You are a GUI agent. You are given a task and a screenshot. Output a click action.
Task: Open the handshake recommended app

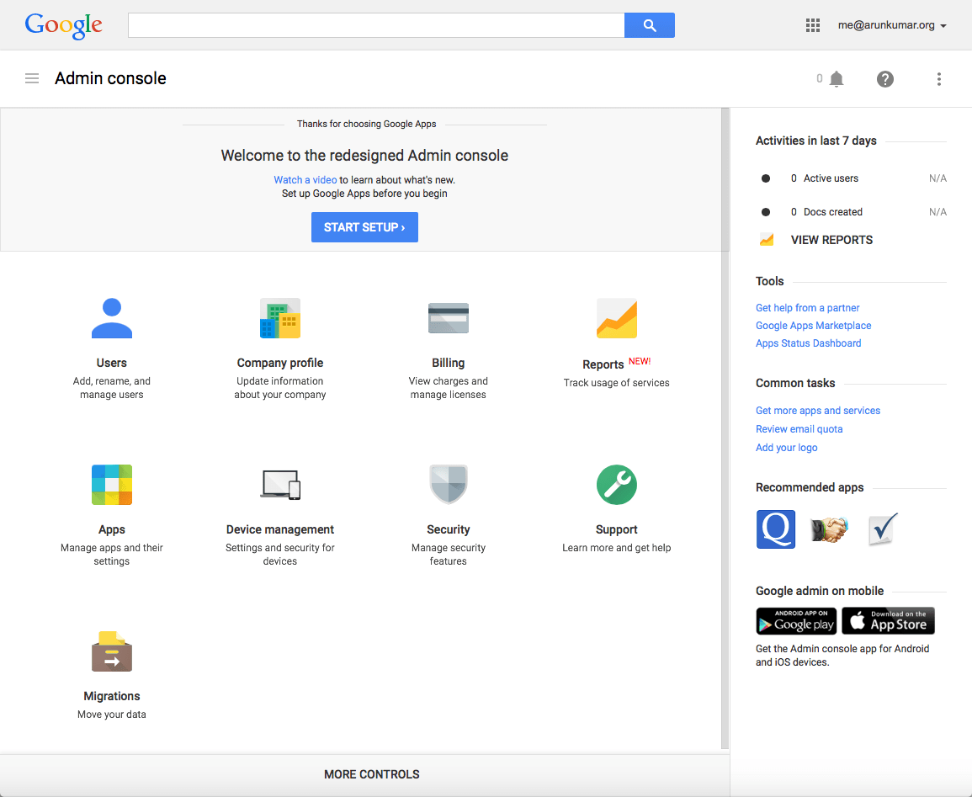coord(829,529)
